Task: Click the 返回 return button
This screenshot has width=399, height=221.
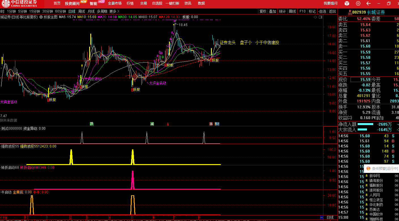Action: (x=332, y=12)
